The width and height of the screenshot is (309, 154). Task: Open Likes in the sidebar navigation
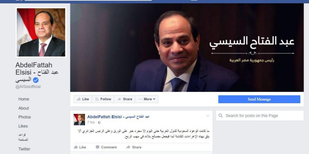(23, 126)
